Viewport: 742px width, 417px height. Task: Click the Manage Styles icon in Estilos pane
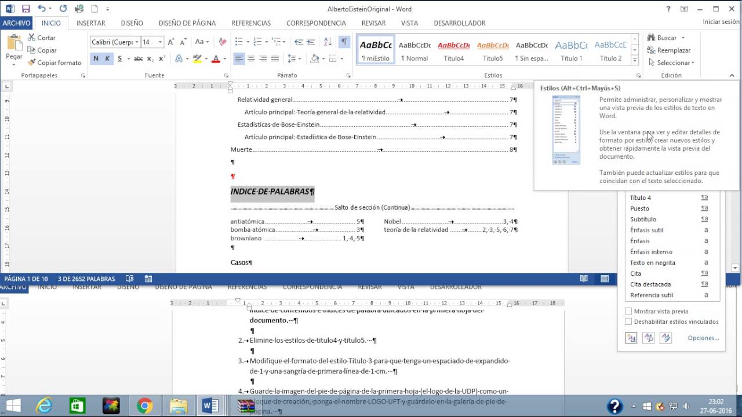[665, 338]
